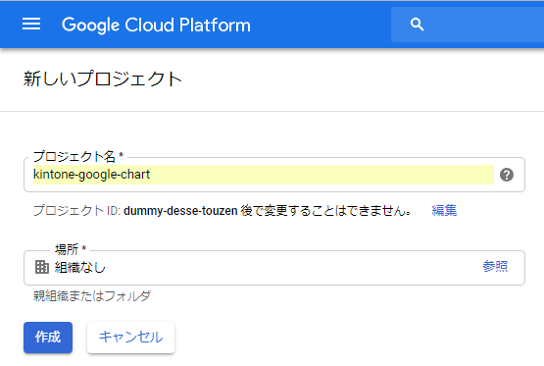544x366 pixels.
Task: Open the hamburger navigation menu
Action: (31, 24)
